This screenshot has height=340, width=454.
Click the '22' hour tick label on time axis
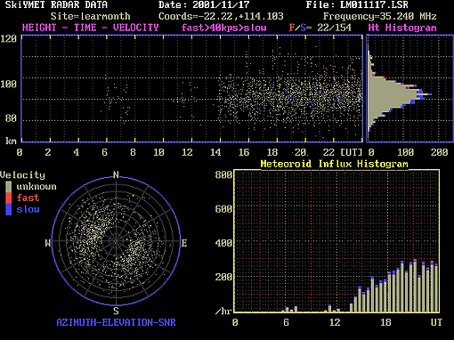[x=328, y=152]
